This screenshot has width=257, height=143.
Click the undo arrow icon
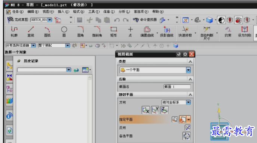click(117, 20)
